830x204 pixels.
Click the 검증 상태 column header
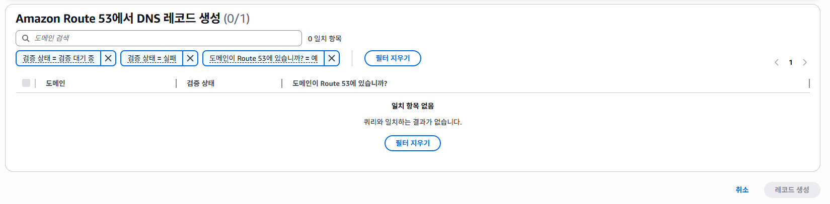(200, 83)
